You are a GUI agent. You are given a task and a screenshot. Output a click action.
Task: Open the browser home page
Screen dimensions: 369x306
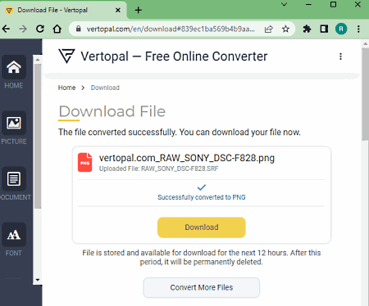(x=57, y=29)
